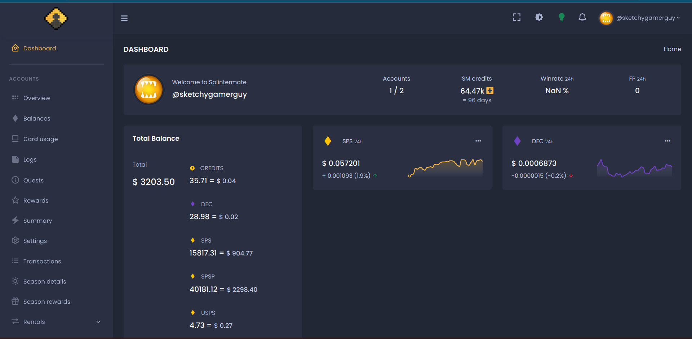Go to Quests page

34,180
